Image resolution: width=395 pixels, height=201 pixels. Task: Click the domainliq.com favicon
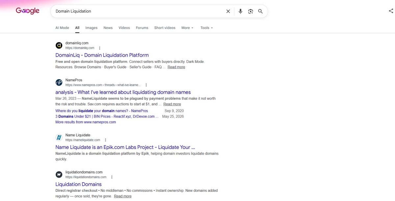coord(59,45)
